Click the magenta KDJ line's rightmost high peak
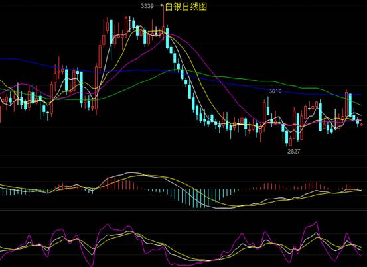This screenshot has width=367, height=267. pos(316,223)
